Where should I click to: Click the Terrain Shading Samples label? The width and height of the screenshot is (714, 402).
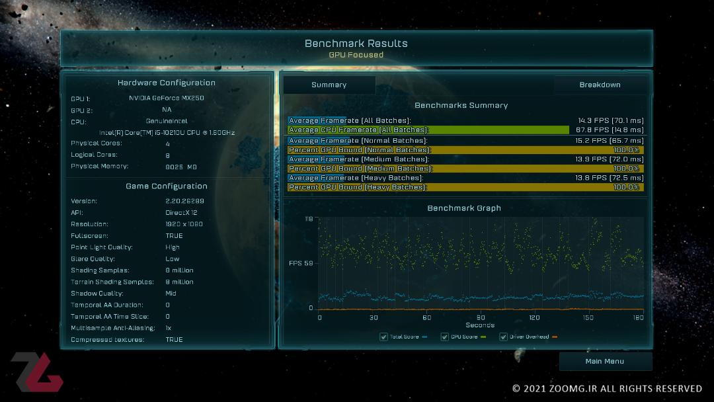(x=112, y=282)
